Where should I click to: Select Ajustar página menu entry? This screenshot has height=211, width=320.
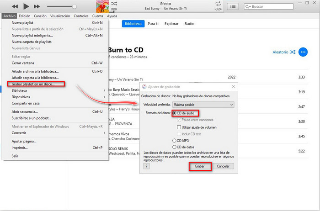coord(55,141)
